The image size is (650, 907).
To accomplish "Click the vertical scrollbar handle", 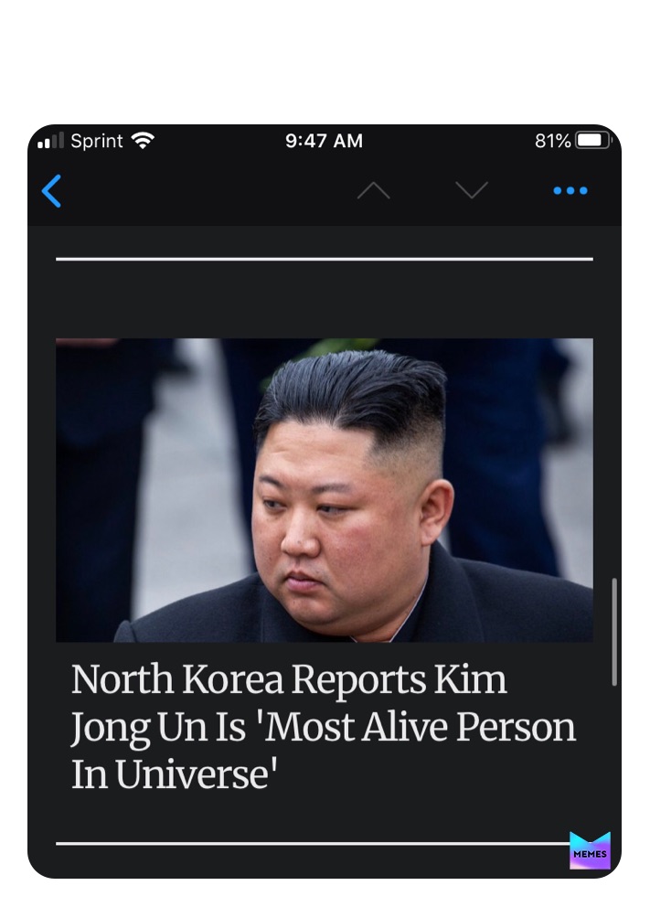I will [614, 632].
